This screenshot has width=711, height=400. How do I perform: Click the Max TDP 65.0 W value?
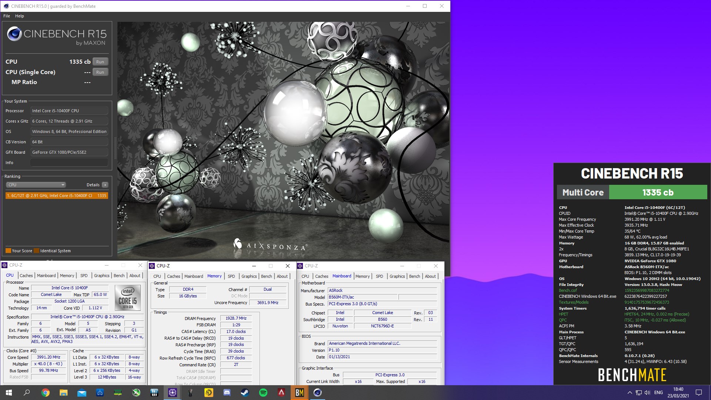(100, 295)
